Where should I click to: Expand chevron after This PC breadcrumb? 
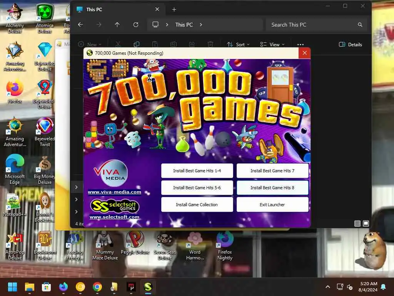coord(201,25)
